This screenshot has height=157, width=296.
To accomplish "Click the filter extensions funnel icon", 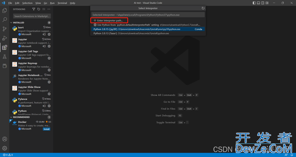I will tap(34, 9).
